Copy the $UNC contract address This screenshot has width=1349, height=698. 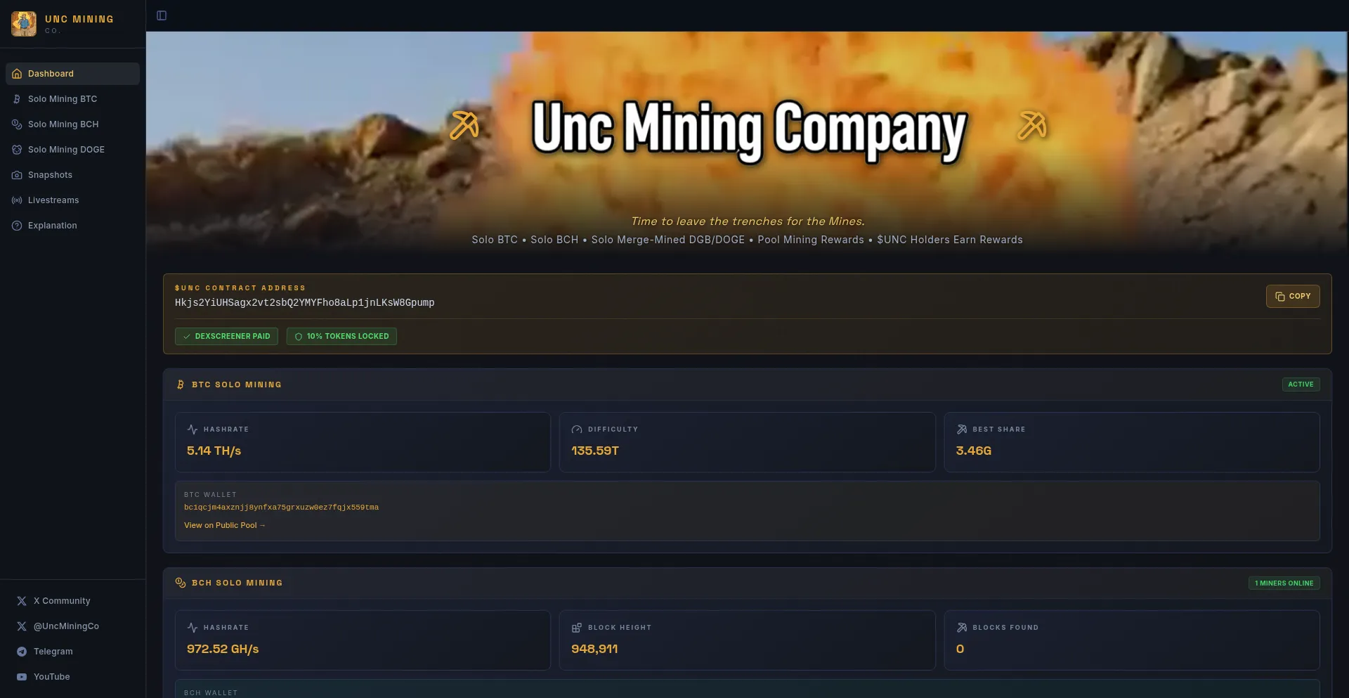pyautogui.click(x=1293, y=297)
